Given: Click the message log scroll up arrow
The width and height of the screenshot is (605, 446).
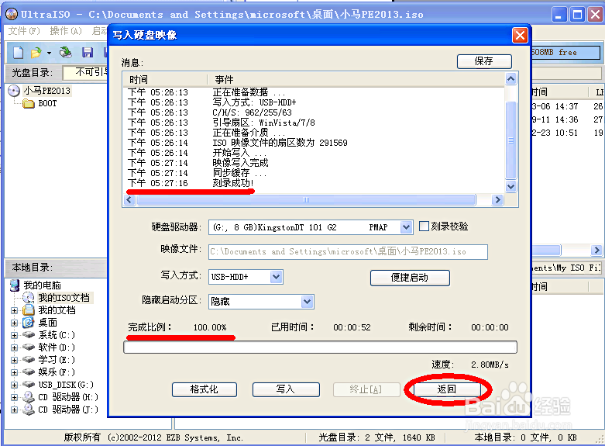Looking at the screenshot, I should (x=510, y=79).
